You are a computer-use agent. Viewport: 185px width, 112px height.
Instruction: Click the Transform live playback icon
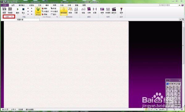click(70, 10)
